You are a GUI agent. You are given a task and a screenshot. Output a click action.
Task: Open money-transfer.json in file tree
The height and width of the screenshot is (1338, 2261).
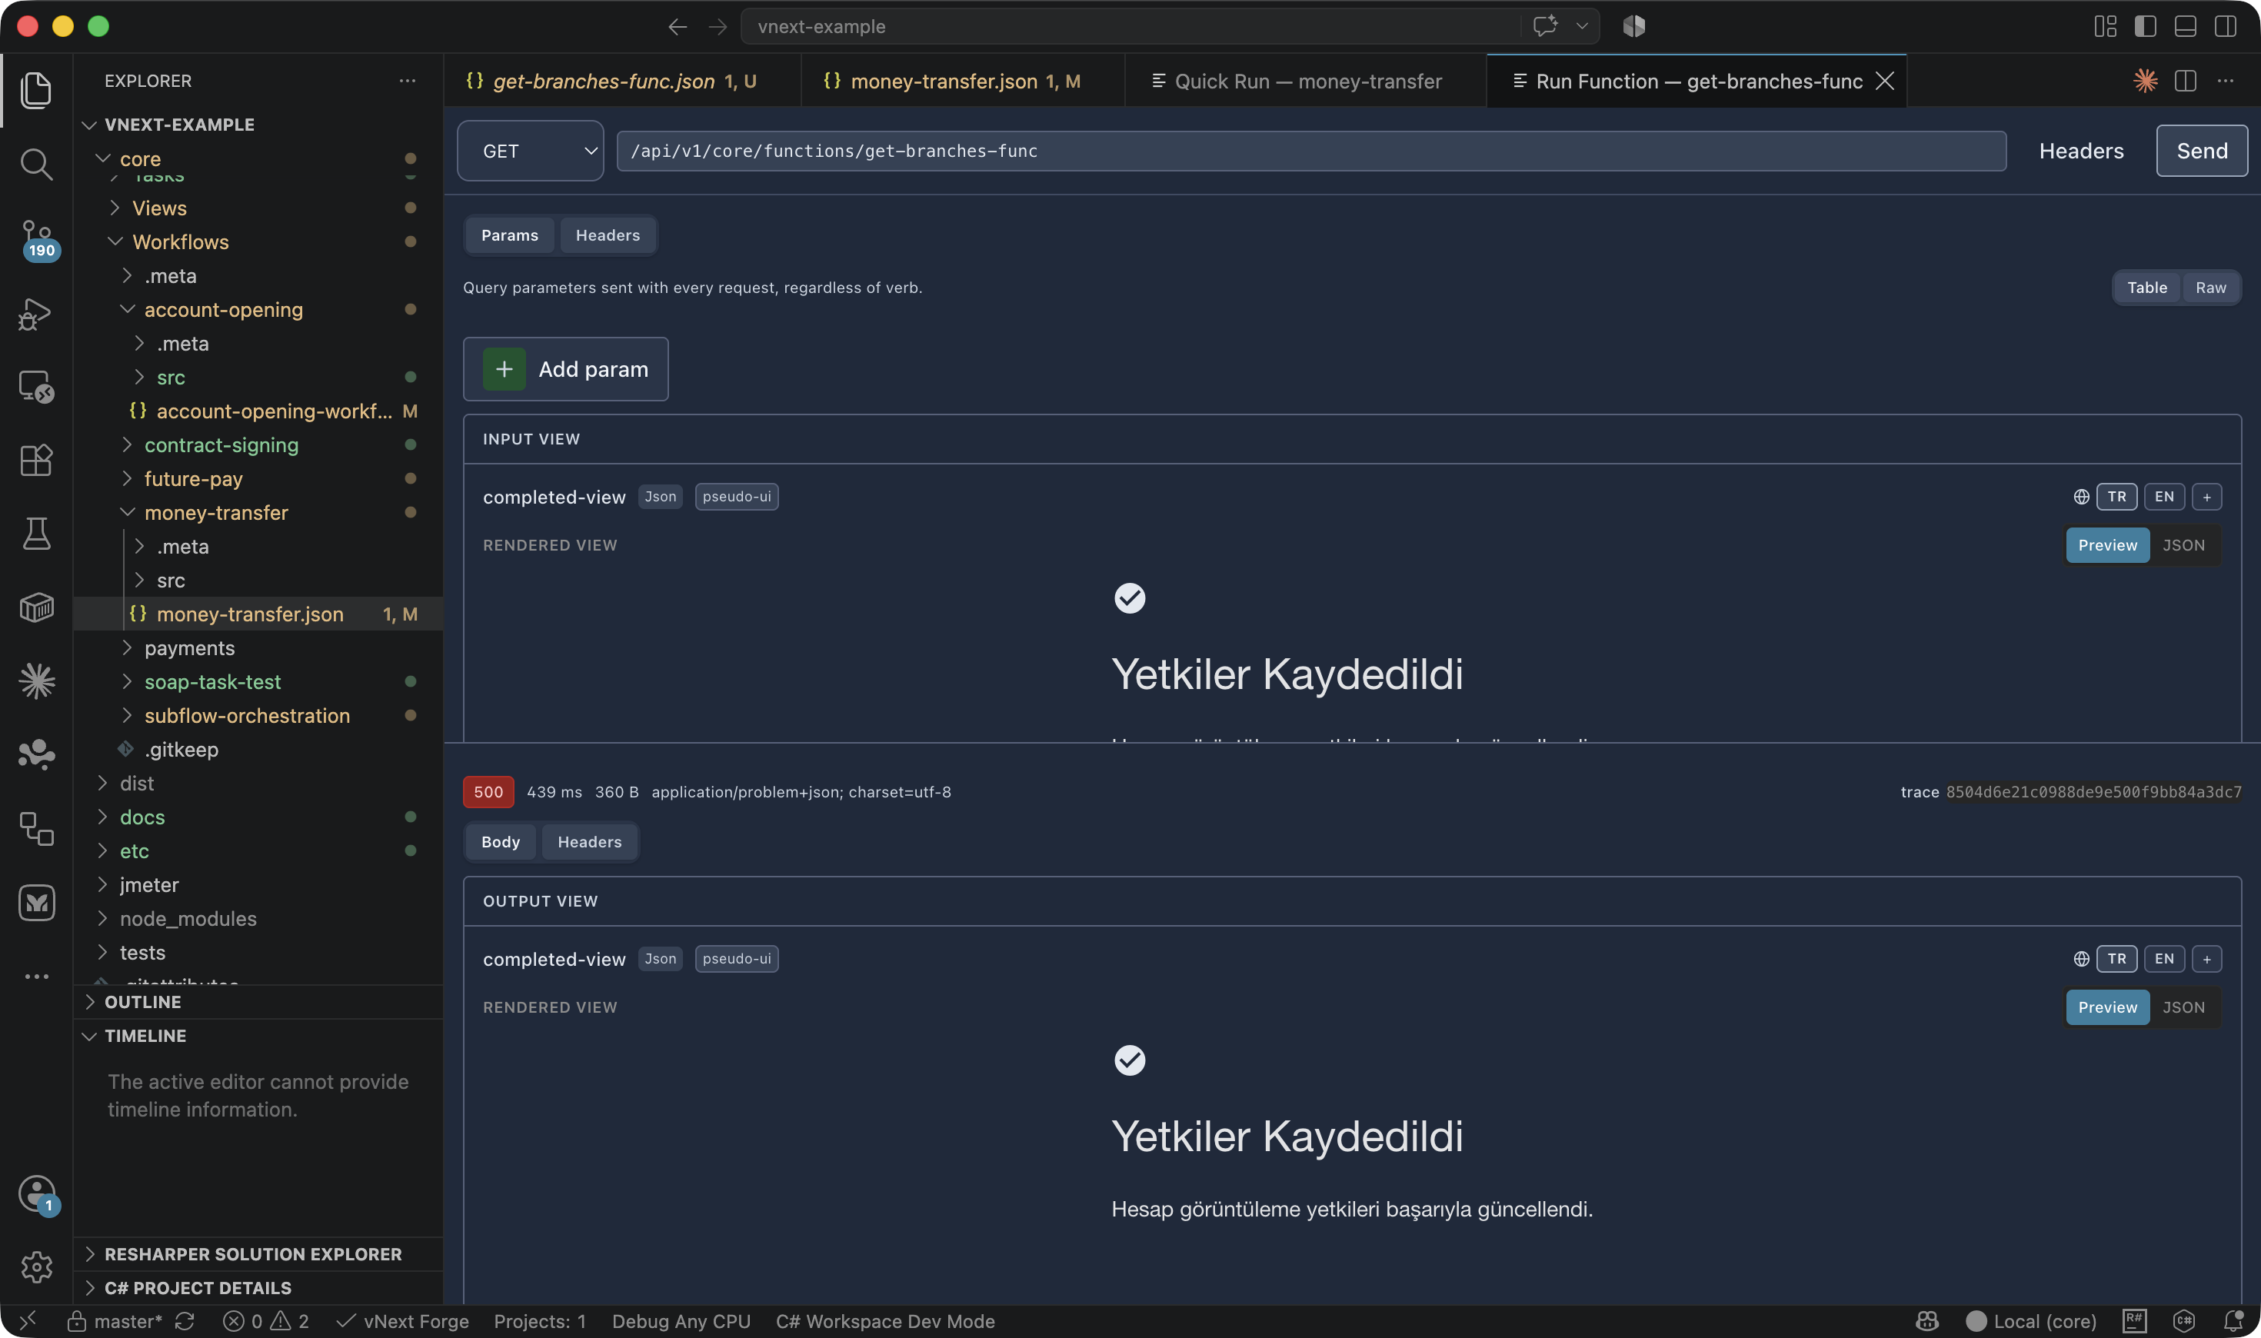point(258,614)
